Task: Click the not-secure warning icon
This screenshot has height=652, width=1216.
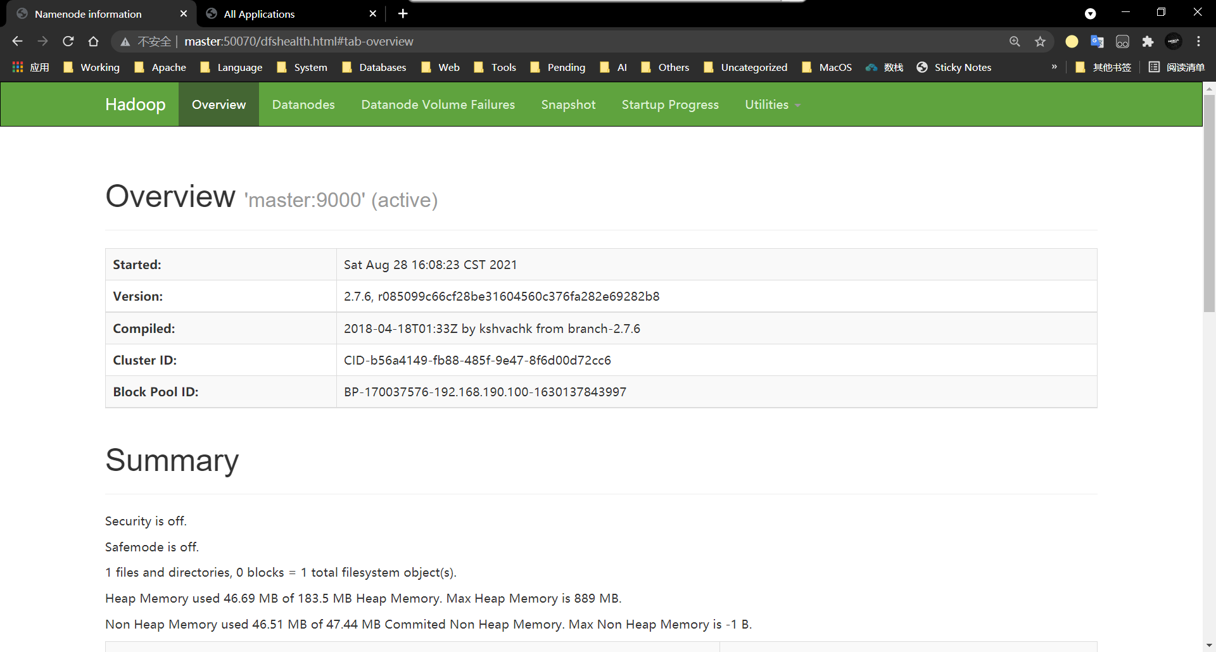Action: (125, 42)
